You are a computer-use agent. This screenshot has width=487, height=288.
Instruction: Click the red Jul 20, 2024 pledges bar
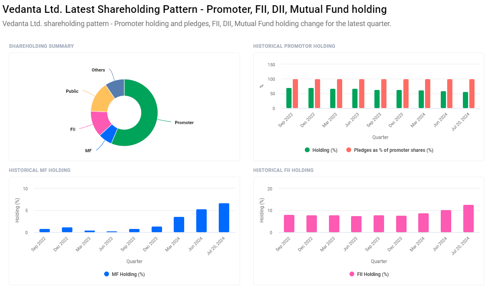point(472,94)
